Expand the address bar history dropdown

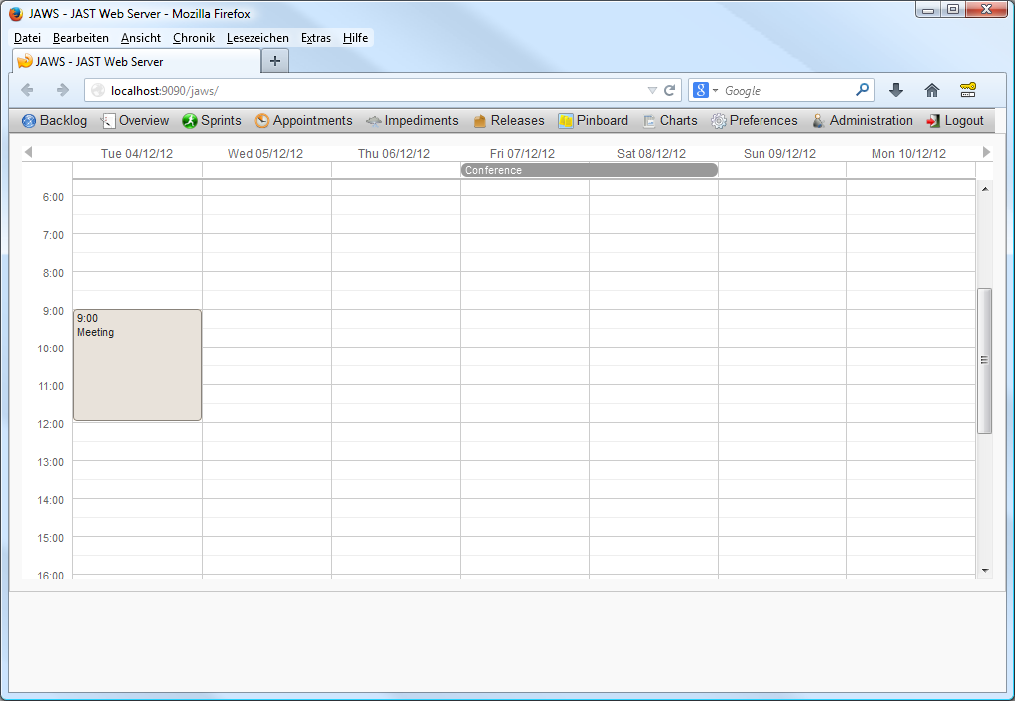pos(654,90)
